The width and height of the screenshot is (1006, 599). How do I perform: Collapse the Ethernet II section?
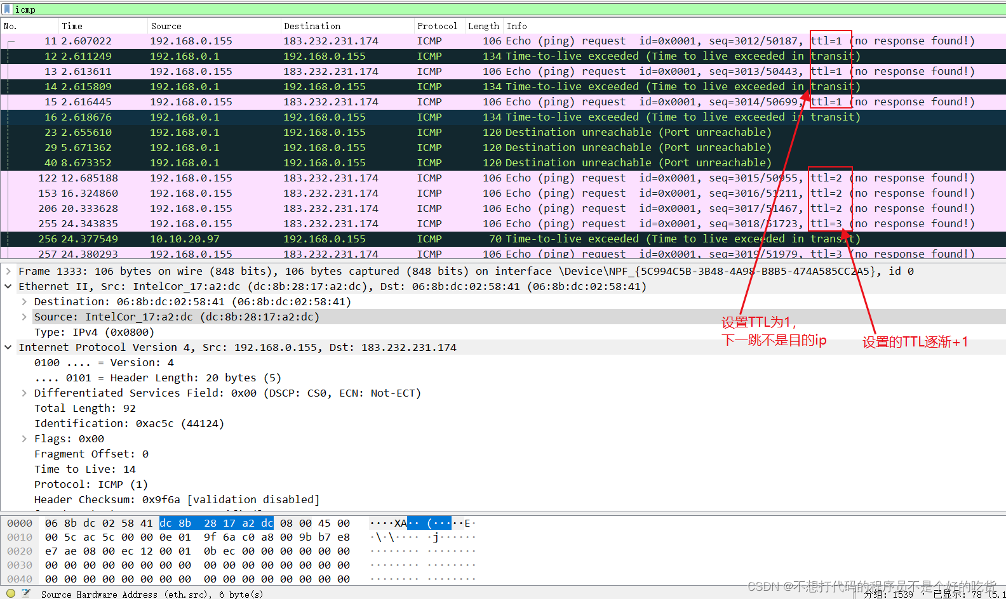click(x=8, y=286)
